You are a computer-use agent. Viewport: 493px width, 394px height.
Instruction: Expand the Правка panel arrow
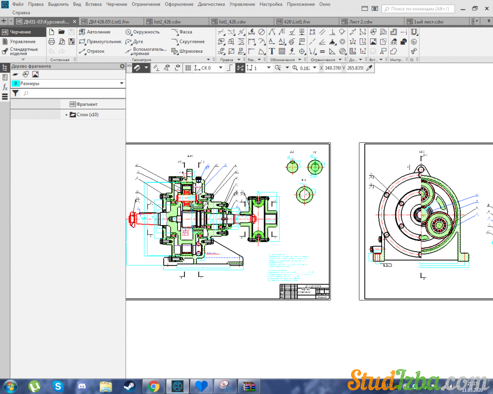click(239, 60)
